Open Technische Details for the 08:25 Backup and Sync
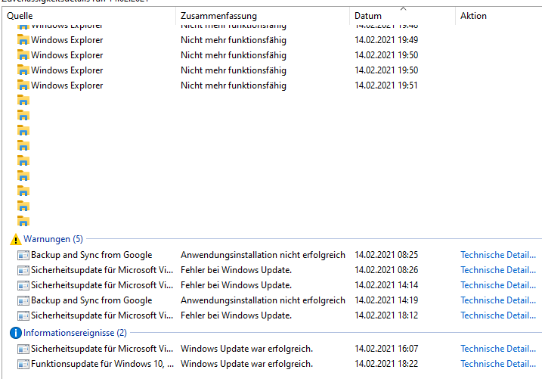Screen dimensions: 542x379 coord(498,255)
